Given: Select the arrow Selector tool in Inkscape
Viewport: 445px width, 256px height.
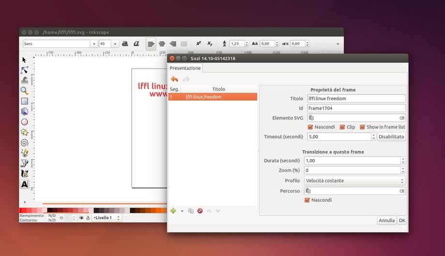Looking at the screenshot, I should click(24, 60).
